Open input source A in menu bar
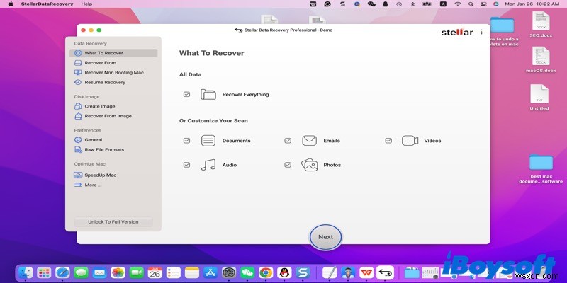Screen dimensions: 567x283 444,4
